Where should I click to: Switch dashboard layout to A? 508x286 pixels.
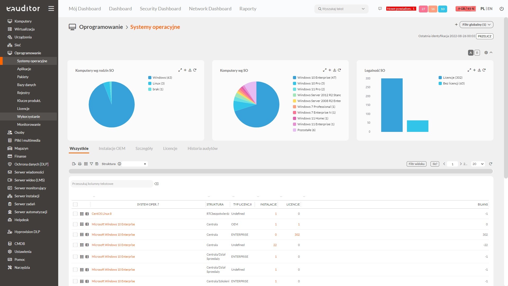pos(471,53)
